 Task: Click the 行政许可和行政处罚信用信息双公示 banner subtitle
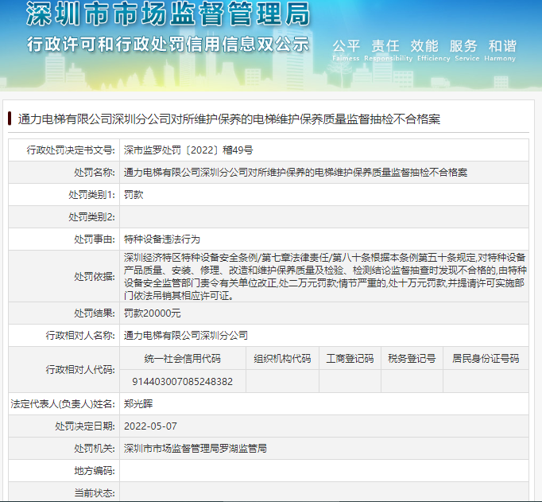click(x=168, y=45)
